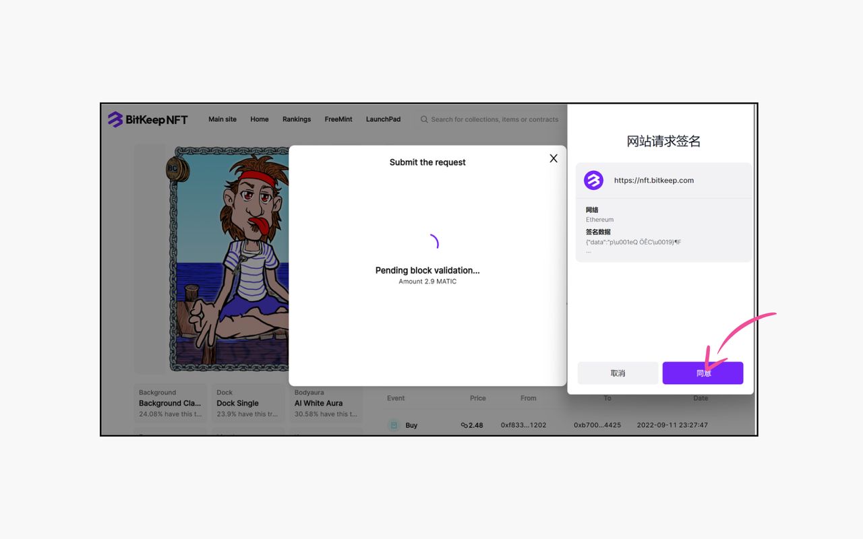Viewport: 863px width, 539px height.
Task: Click the BitKeep site icon in wallet popup
Action: coord(593,180)
